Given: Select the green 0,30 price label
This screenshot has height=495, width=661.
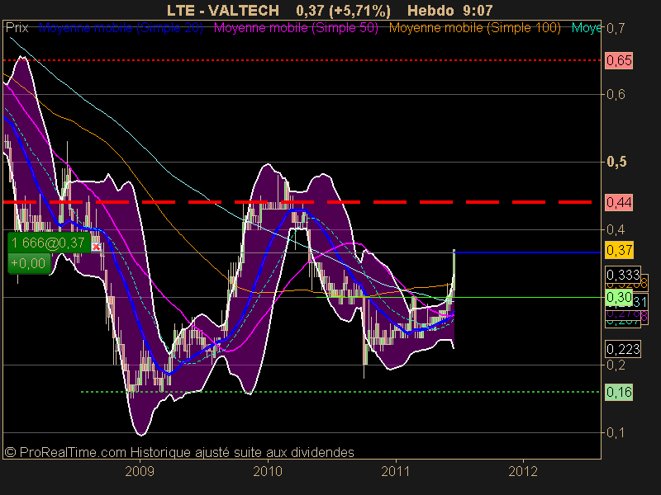Looking at the screenshot, I should tap(619, 297).
